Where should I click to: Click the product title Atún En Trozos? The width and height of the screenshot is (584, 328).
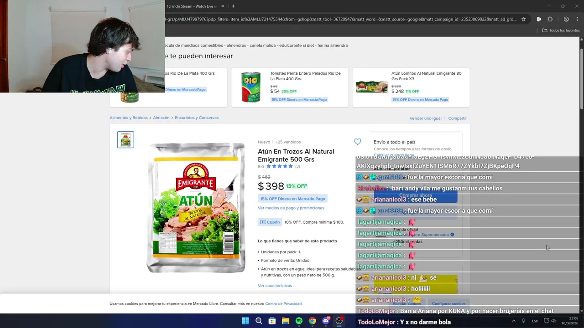[296, 155]
